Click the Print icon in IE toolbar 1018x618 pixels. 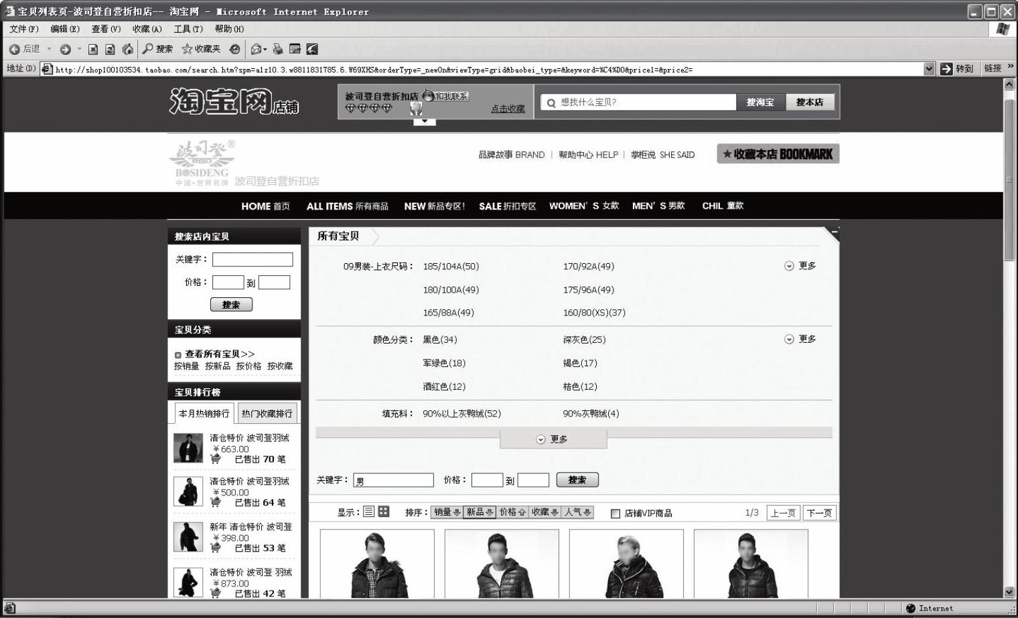coord(278,50)
